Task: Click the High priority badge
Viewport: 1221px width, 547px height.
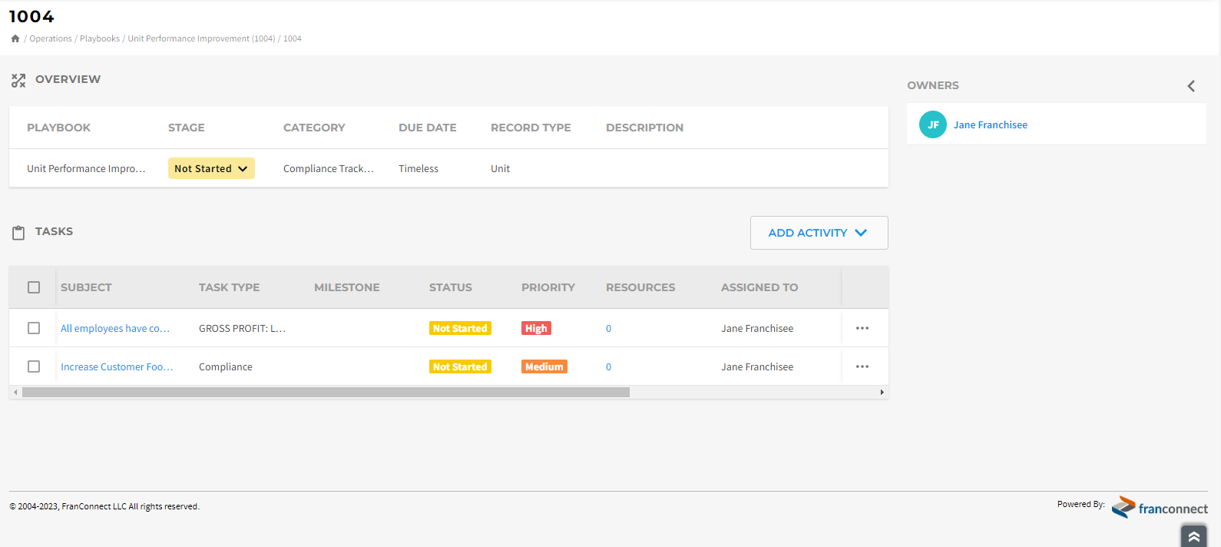Action: 536,328
